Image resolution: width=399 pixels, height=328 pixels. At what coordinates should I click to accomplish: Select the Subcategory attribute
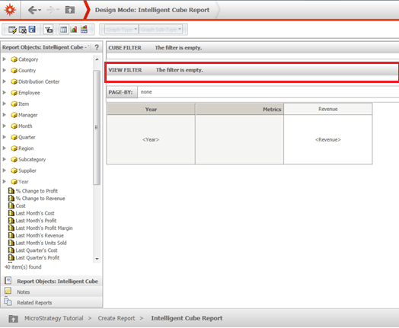[x=32, y=159]
